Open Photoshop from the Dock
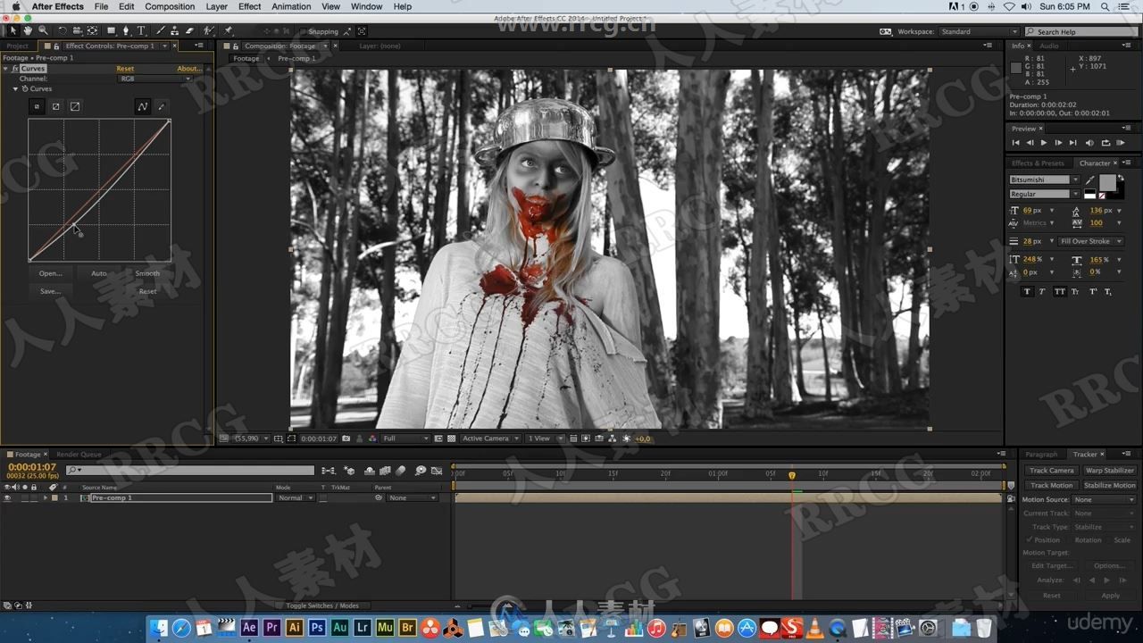 click(x=317, y=628)
